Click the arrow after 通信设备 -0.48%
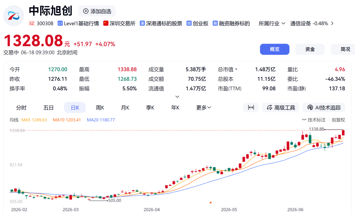Screen dimensions: 355x215 tap(332, 24)
